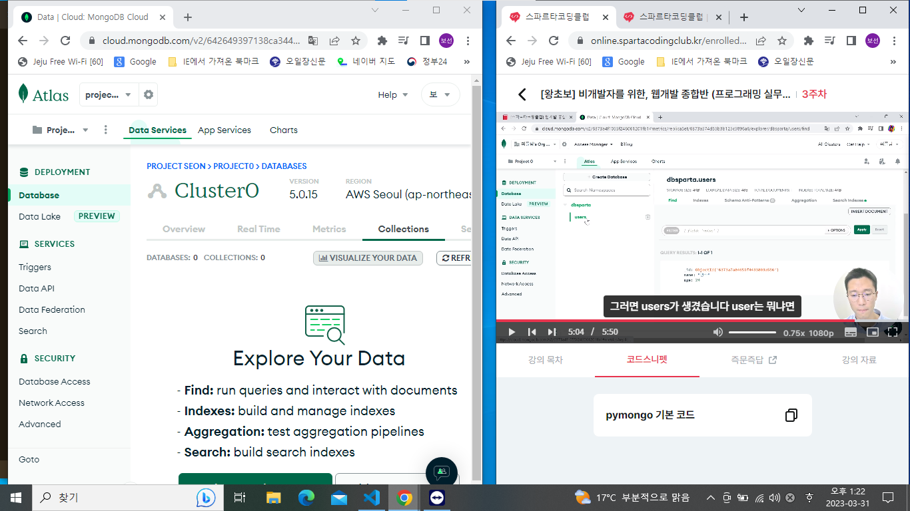Open the Overview cluster tab
Image resolution: width=910 pixels, height=511 pixels.
pyautogui.click(x=184, y=229)
